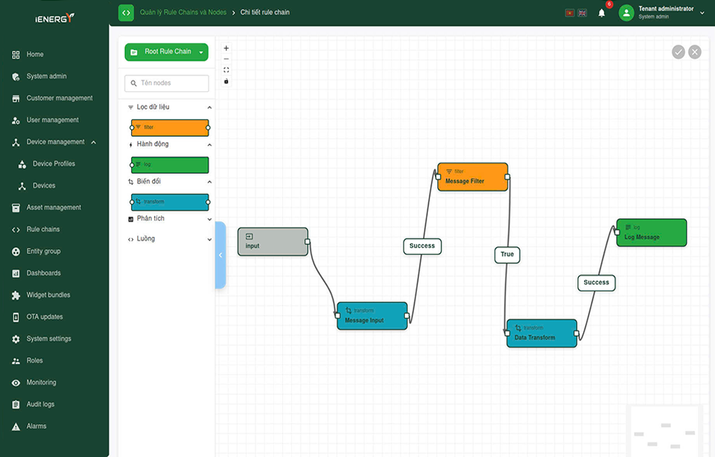Toggle the canvas lock icon
This screenshot has height=457, width=715.
pyautogui.click(x=226, y=81)
